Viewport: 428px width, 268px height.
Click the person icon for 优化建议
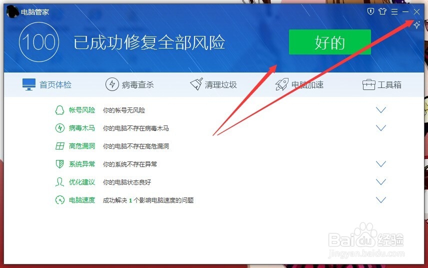click(59, 182)
